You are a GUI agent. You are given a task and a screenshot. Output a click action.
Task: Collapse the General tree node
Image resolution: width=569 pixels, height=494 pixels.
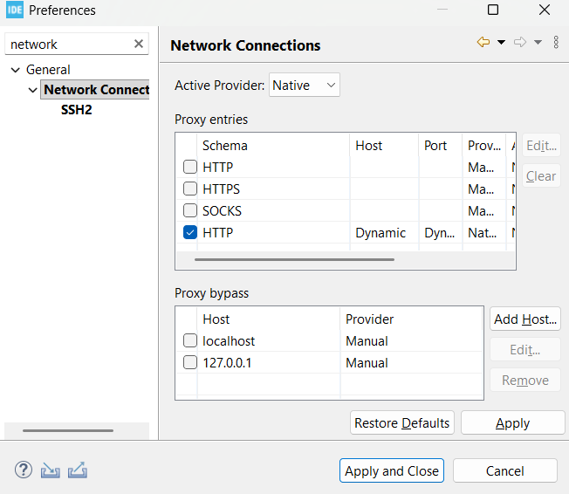[15, 70]
